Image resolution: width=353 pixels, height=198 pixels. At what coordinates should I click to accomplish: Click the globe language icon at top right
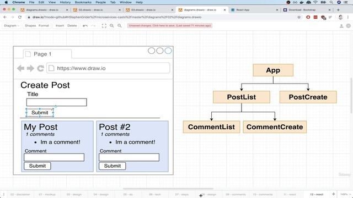(348, 26)
